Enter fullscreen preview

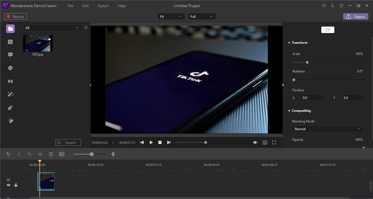click(274, 143)
